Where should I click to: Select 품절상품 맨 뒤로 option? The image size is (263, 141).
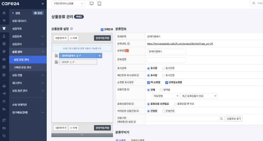pos(175,104)
